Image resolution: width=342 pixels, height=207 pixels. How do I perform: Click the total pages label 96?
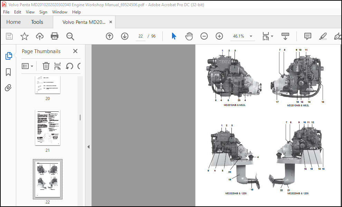click(153, 36)
